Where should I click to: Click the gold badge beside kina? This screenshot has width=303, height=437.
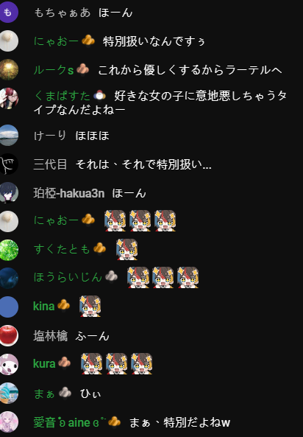point(63,305)
